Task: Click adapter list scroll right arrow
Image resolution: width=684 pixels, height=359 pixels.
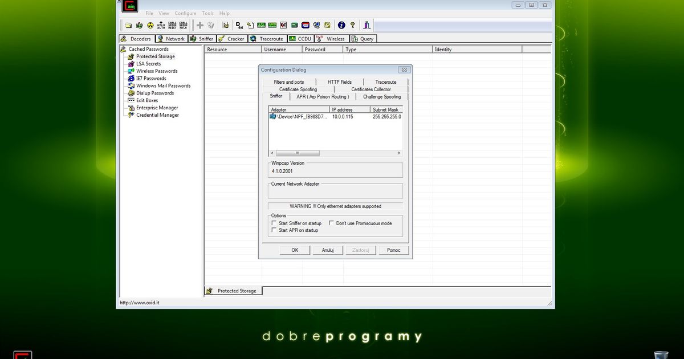Action: coord(399,153)
